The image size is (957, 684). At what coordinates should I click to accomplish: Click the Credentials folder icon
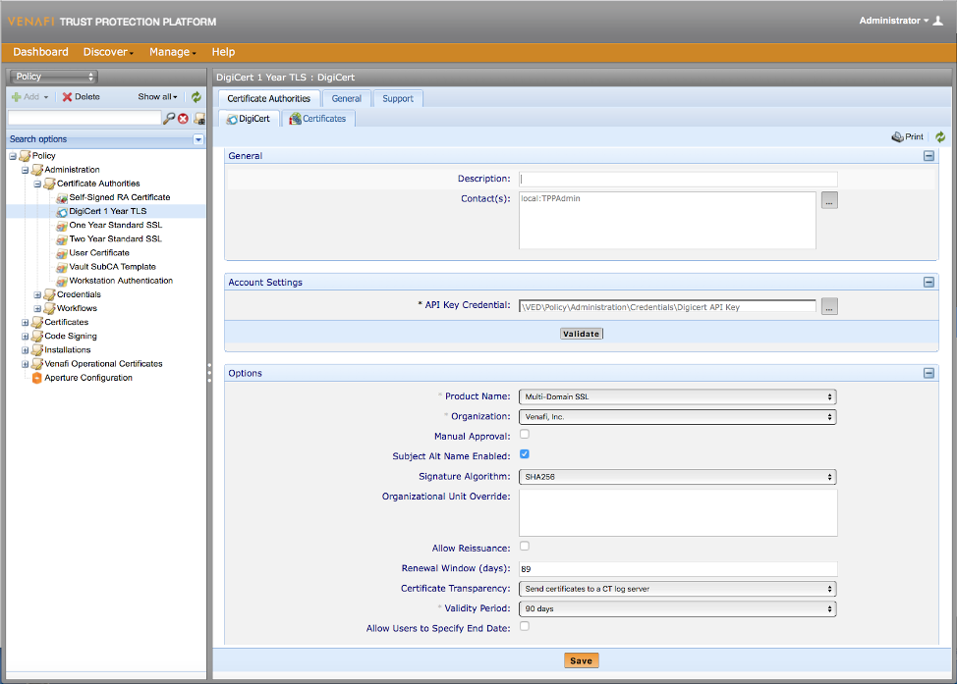click(x=49, y=294)
